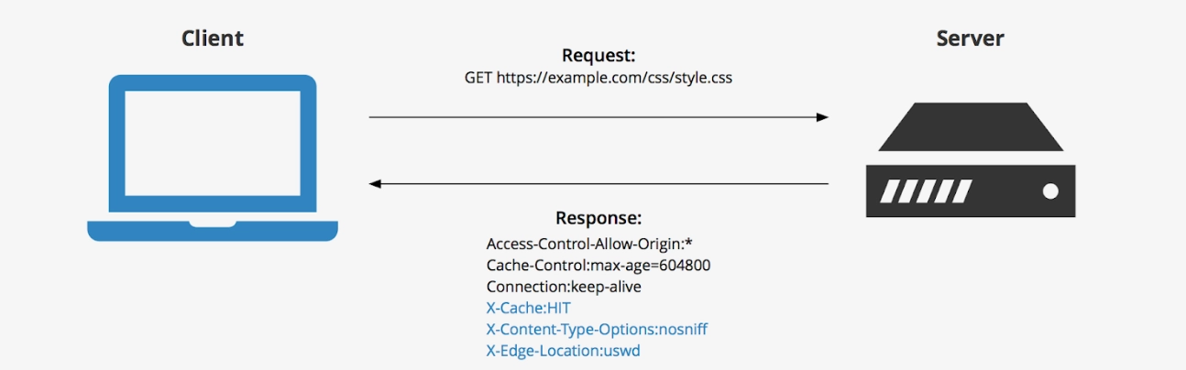Viewport: 1186px width, 370px height.
Task: Select the Cache-Control max-age header line
Action: tap(598, 266)
